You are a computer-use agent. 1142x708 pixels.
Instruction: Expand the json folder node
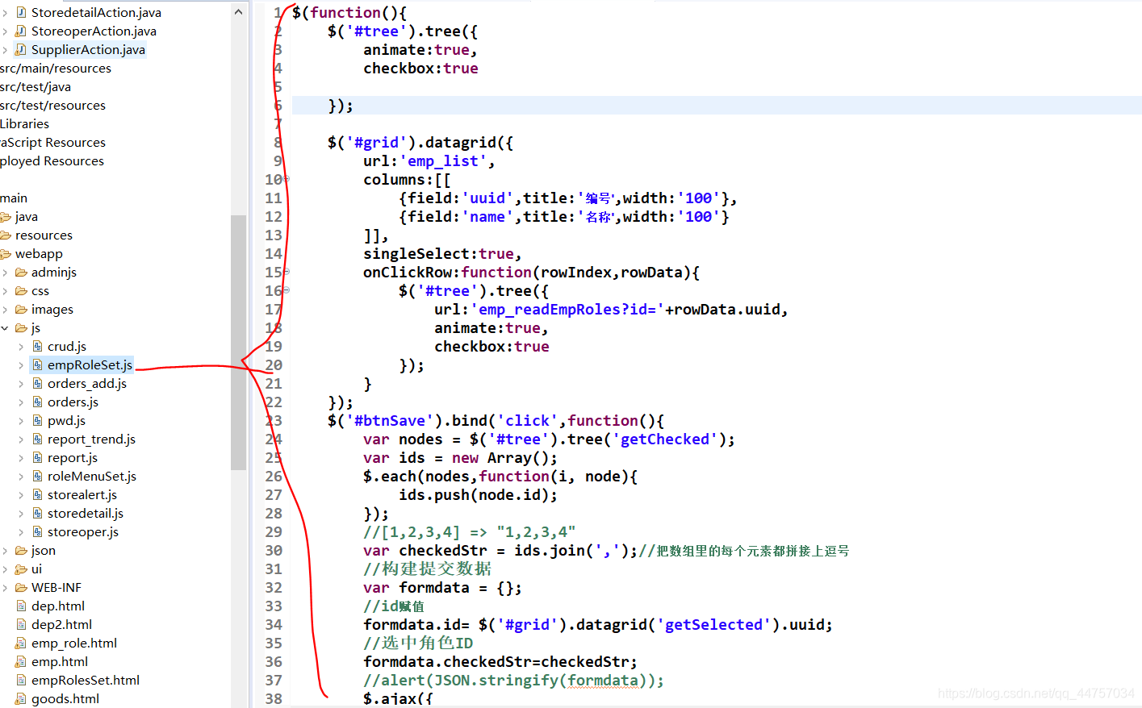coord(5,550)
